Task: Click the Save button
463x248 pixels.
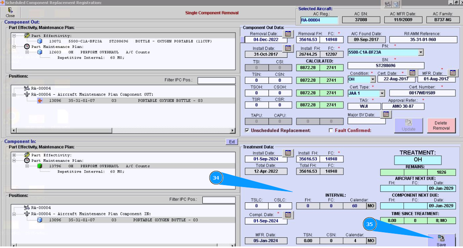Action: (x=441, y=241)
